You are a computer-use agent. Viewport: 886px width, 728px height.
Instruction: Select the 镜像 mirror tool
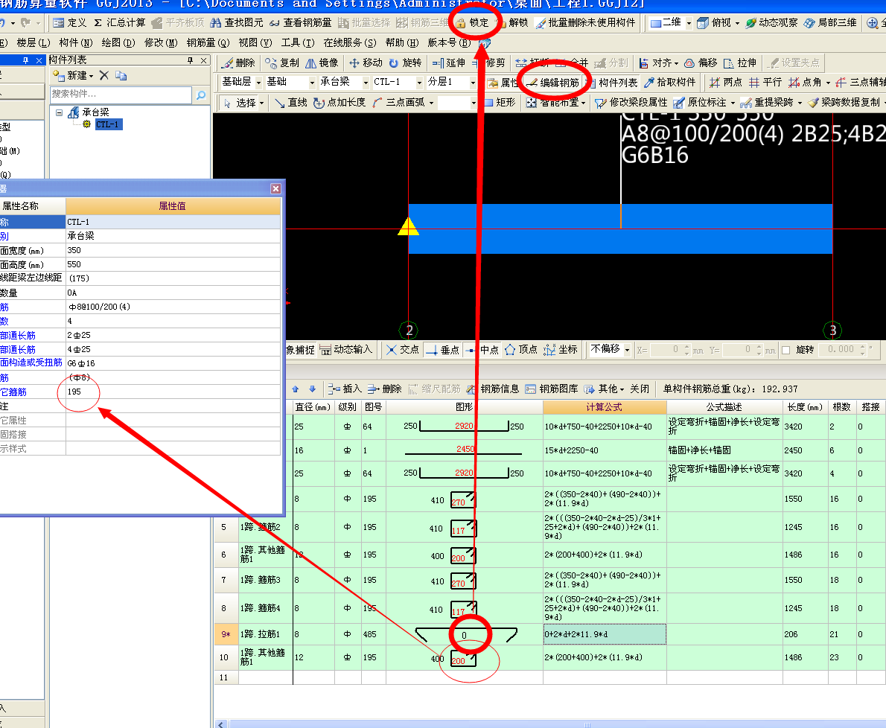pos(322,63)
